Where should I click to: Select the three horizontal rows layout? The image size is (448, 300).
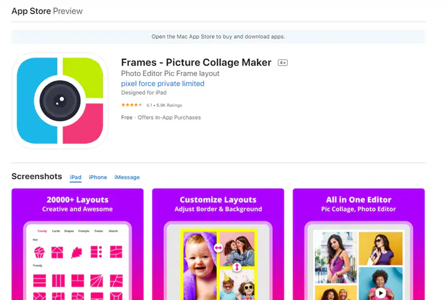[x=39, y=280]
